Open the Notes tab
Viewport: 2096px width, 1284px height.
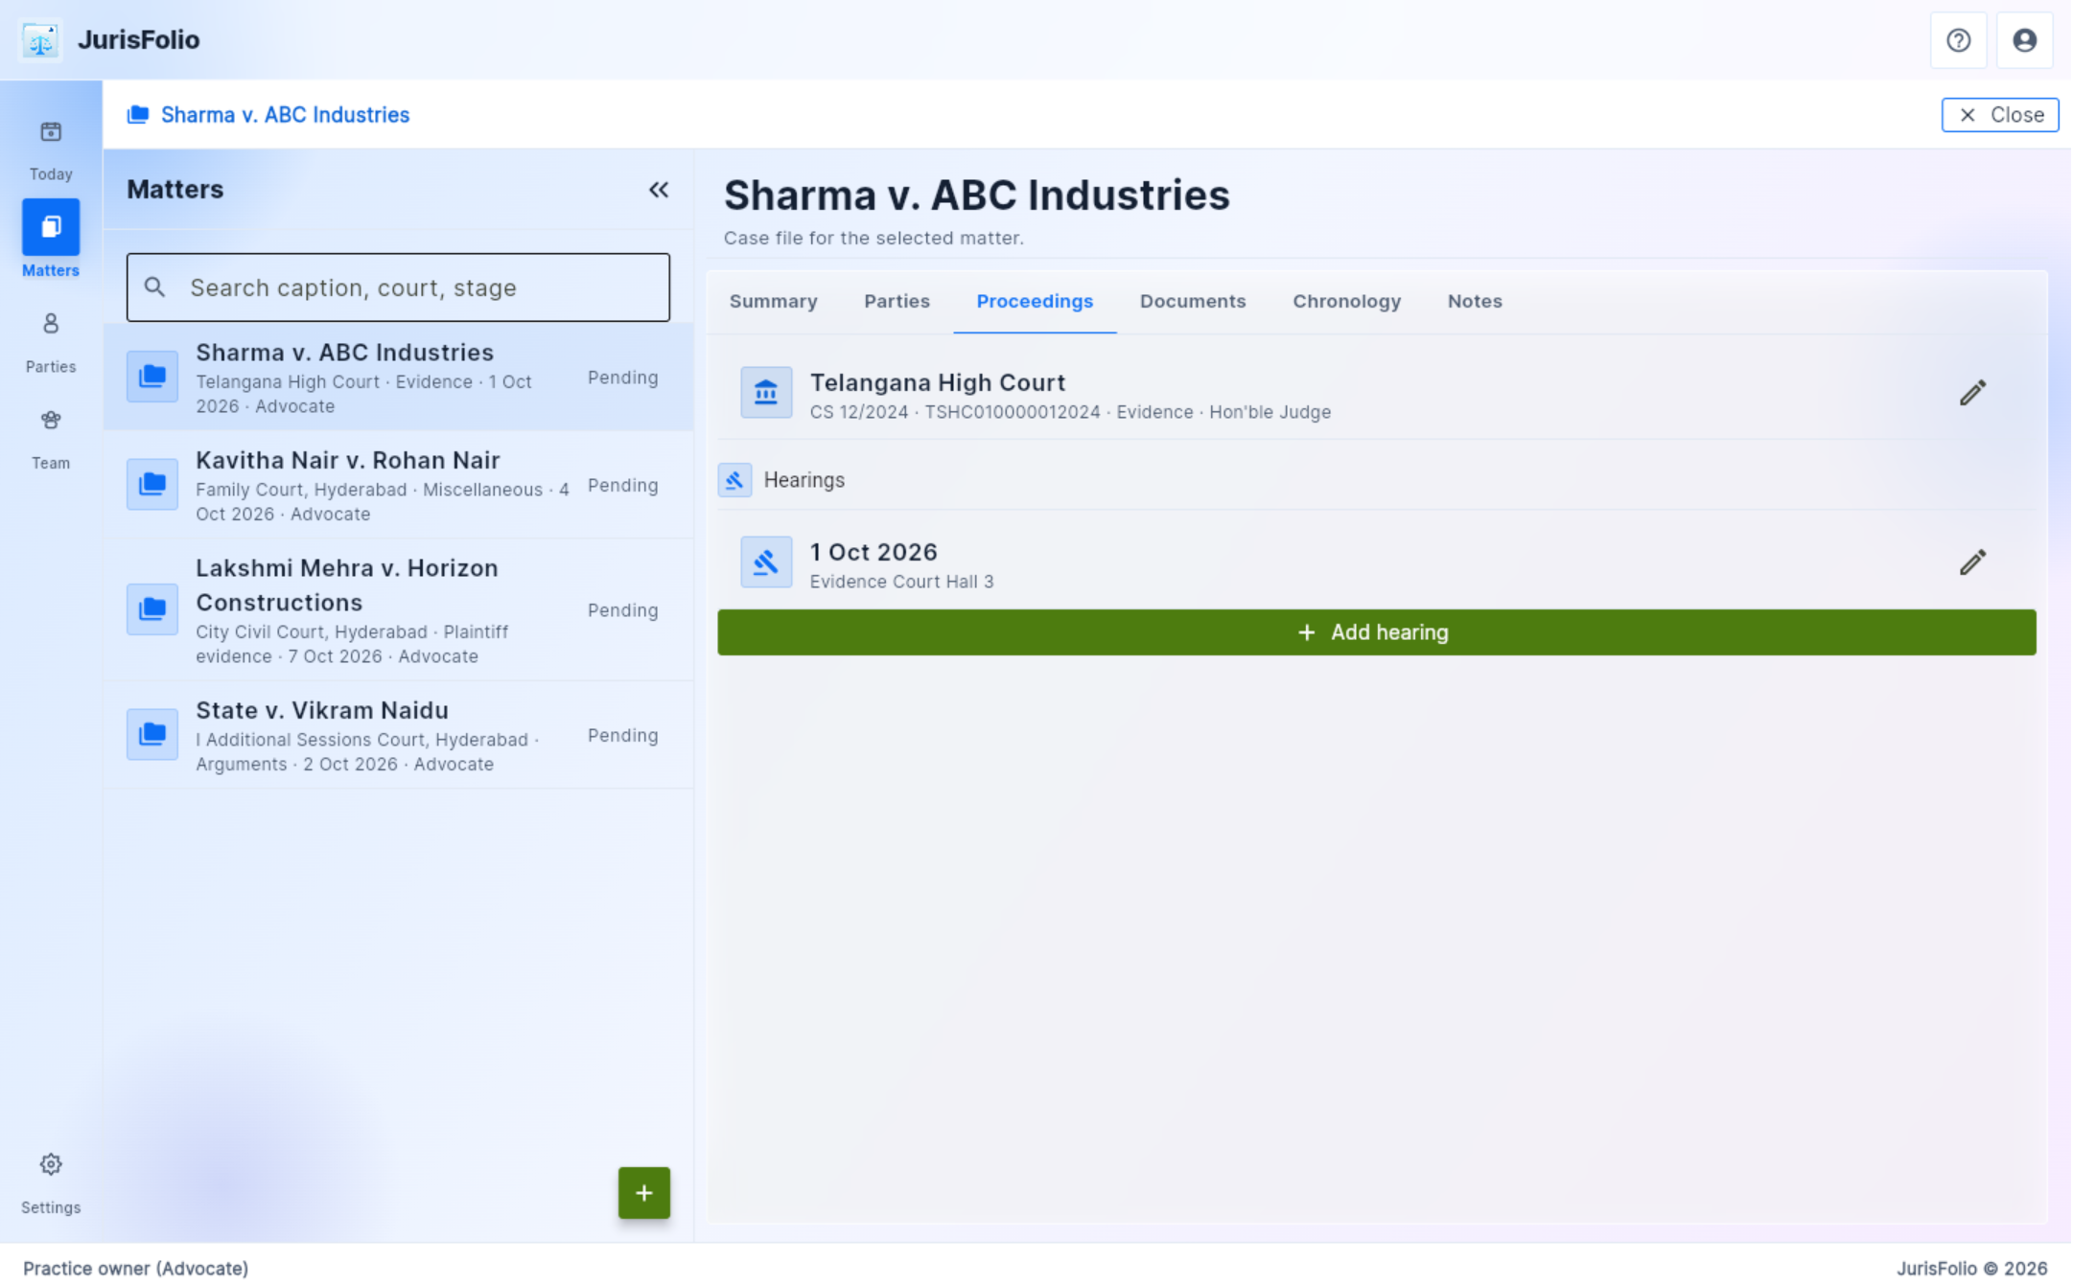point(1475,302)
